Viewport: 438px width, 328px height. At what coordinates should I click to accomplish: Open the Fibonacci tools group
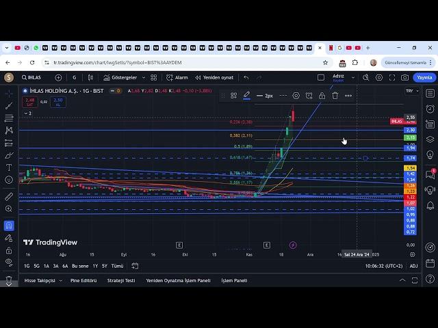tap(9, 118)
